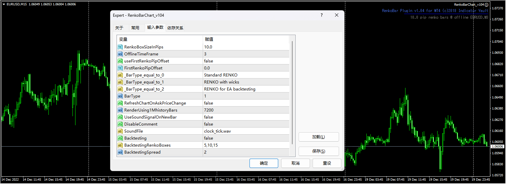The image size is (506, 184).
Task: Click the BarType integer icon
Action: point(120,96)
